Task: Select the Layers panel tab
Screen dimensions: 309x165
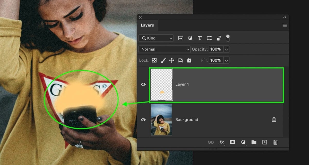Action: 147,25
